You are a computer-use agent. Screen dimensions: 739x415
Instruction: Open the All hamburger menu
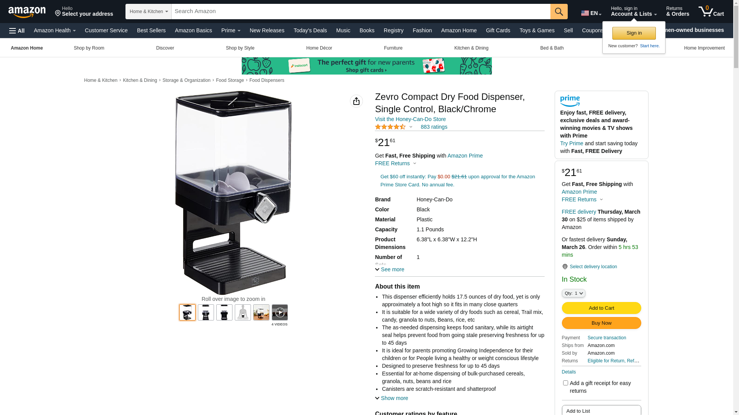point(17,31)
